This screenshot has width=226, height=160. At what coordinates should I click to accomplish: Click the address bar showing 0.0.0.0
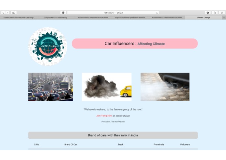click(113, 13)
